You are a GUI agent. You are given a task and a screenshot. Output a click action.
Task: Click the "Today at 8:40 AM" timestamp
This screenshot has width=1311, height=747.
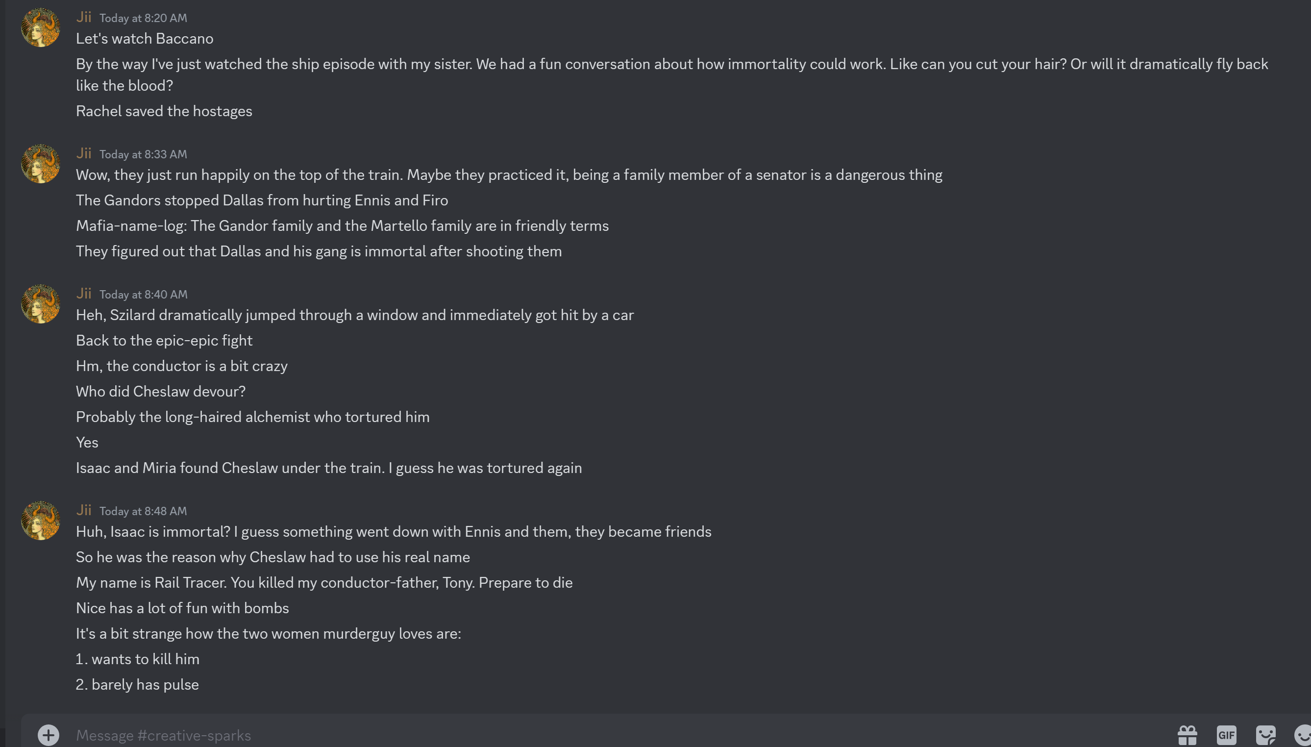tap(143, 295)
